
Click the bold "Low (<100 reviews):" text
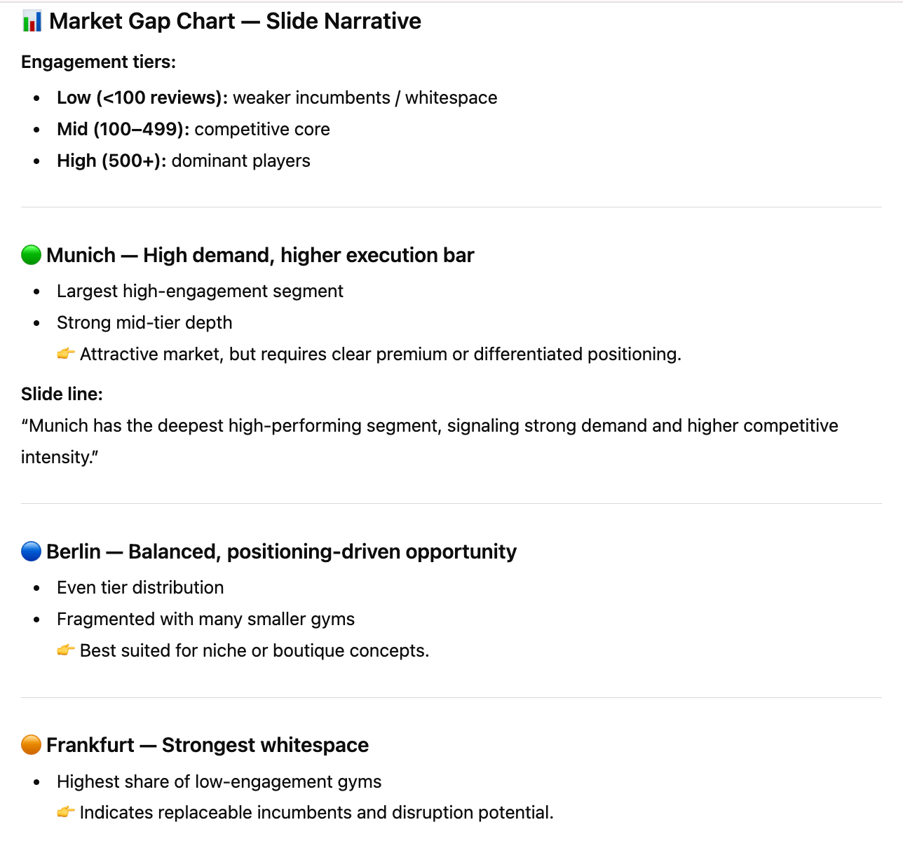[x=142, y=97]
